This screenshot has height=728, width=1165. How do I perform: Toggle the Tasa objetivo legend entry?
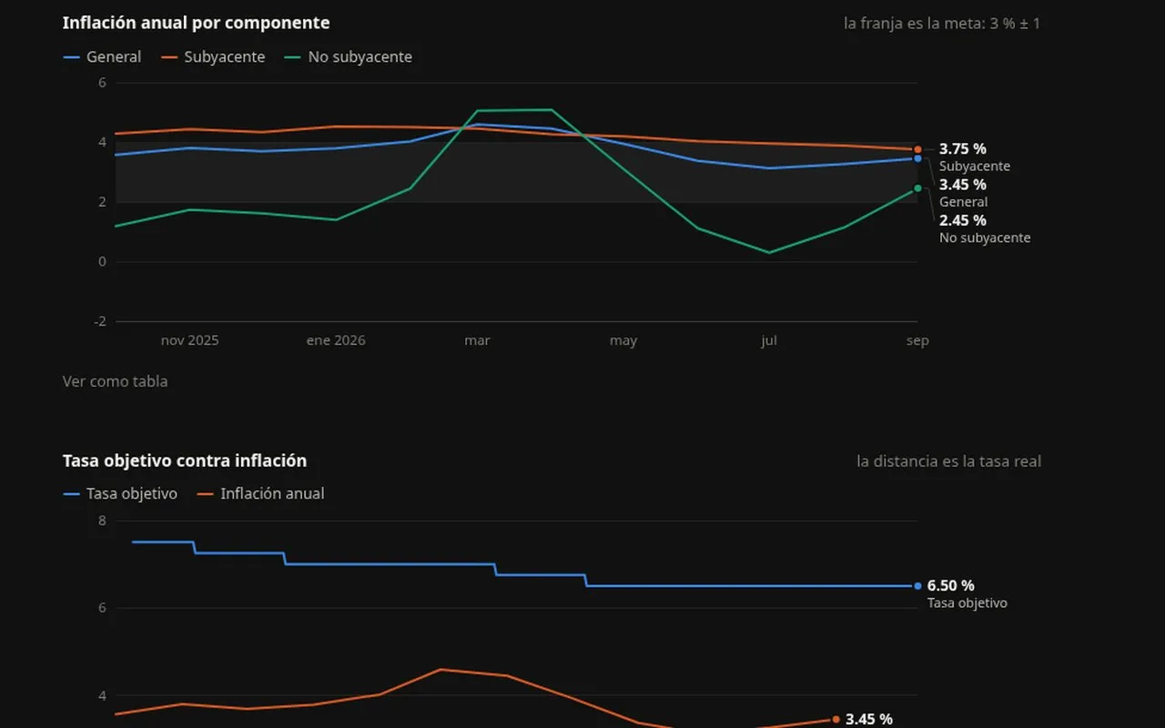point(120,494)
